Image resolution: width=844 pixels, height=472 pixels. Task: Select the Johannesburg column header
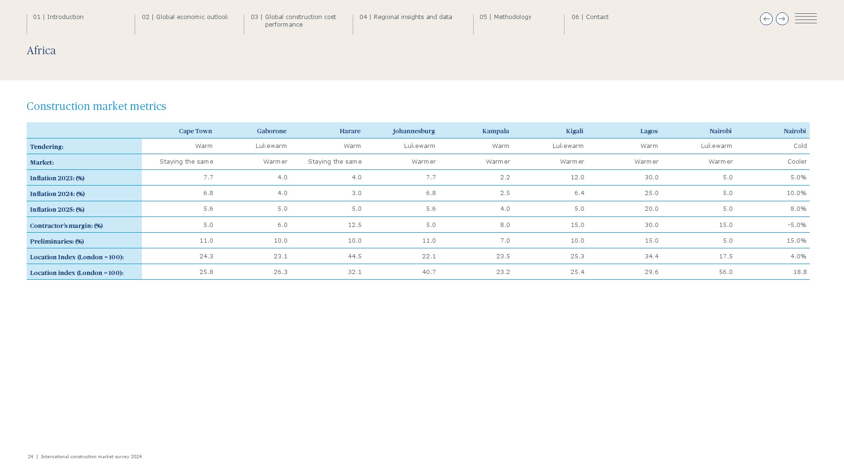coord(413,131)
